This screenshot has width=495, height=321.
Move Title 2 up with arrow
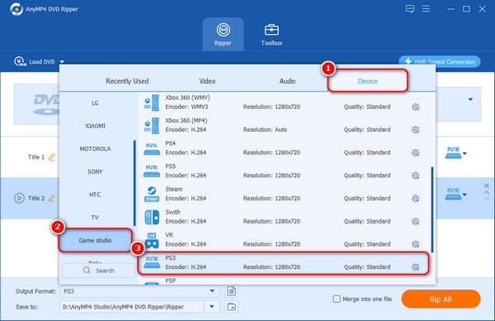click(487, 192)
